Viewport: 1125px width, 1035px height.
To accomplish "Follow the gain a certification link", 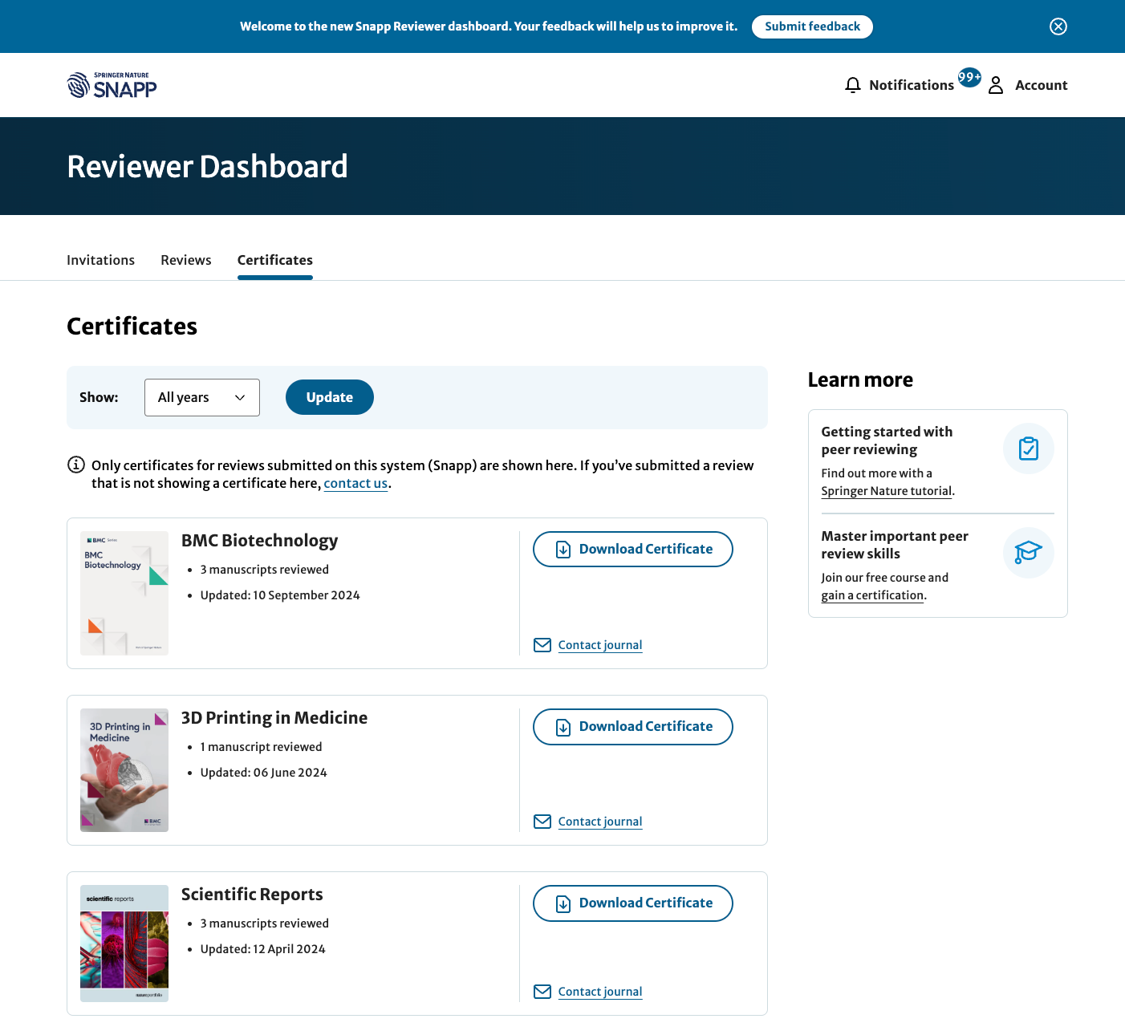I will (x=872, y=595).
